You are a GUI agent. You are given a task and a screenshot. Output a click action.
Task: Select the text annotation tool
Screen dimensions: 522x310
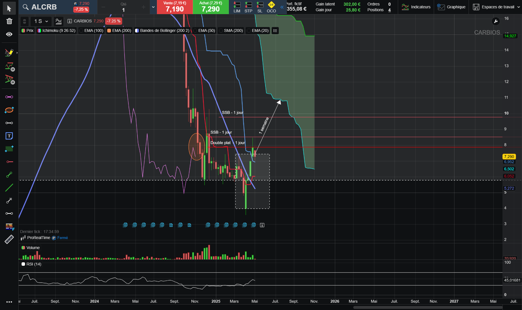click(x=9, y=136)
